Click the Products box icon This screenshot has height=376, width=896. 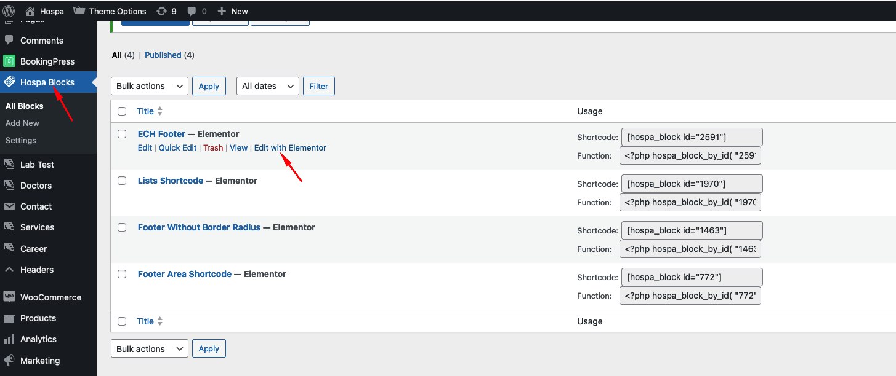(x=9, y=318)
